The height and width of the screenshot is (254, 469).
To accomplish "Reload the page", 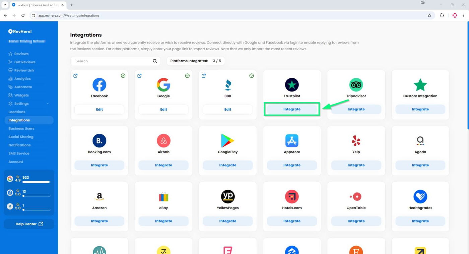I will 23,15.
